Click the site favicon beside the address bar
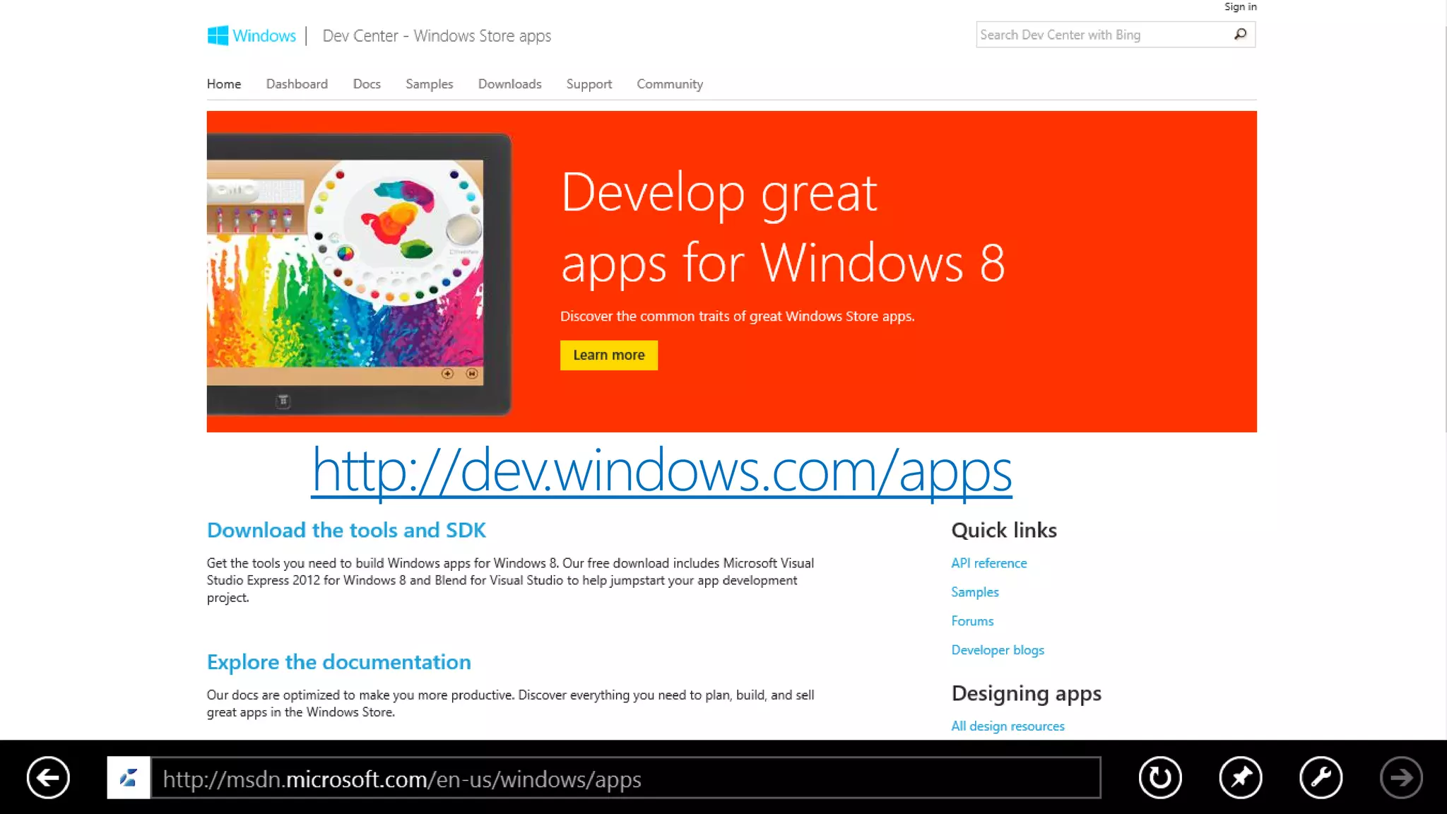Image resolution: width=1447 pixels, height=814 pixels. (x=128, y=778)
